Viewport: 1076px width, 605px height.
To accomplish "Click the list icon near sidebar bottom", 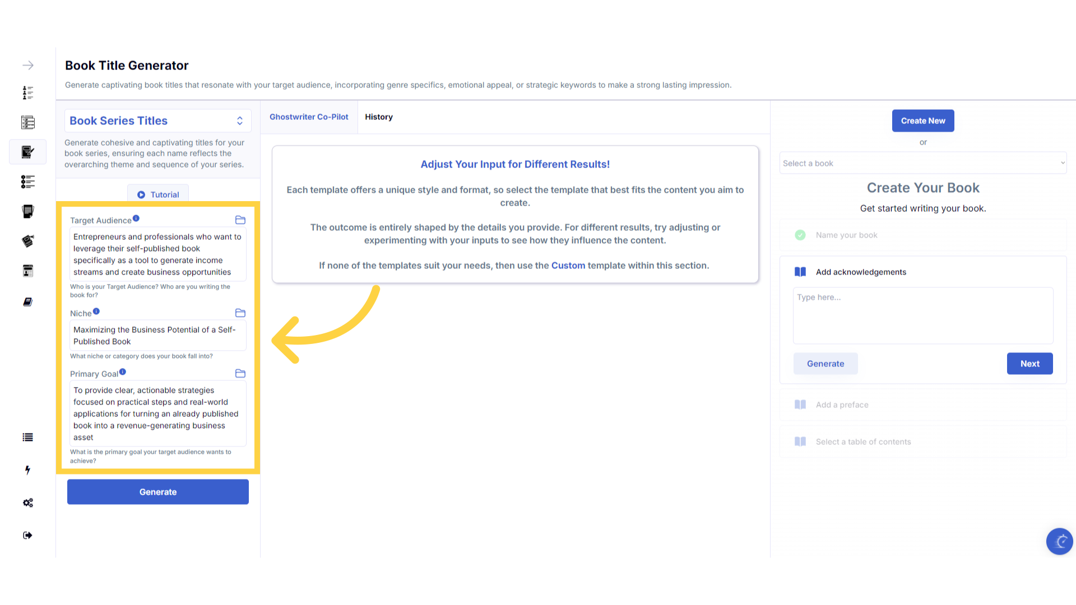I will click(28, 438).
